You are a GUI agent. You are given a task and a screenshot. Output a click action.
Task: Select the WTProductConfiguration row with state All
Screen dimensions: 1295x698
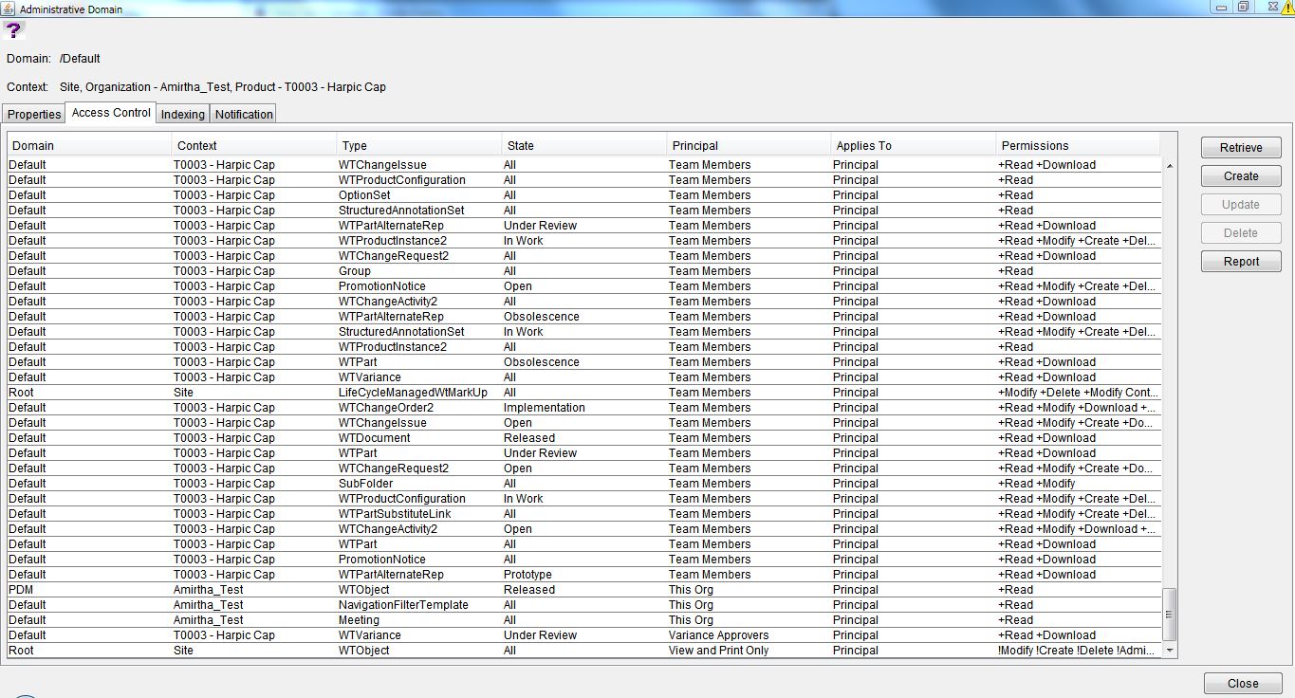(x=584, y=180)
